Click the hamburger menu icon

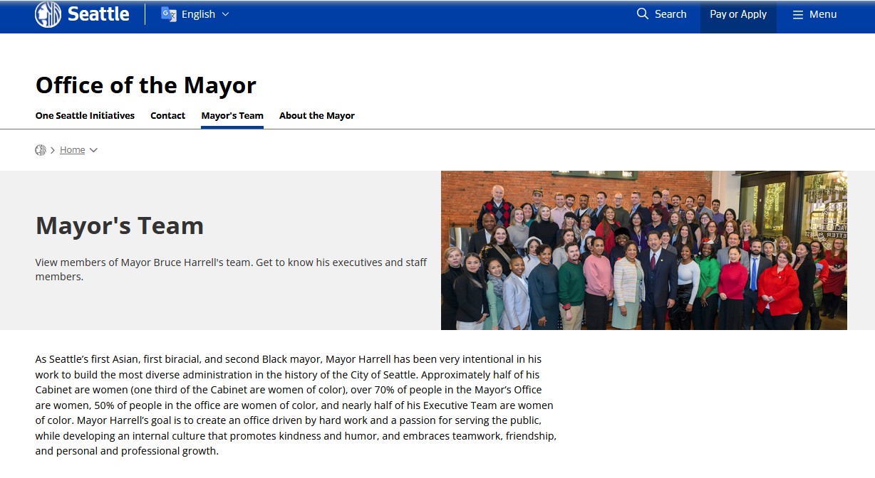click(x=798, y=15)
